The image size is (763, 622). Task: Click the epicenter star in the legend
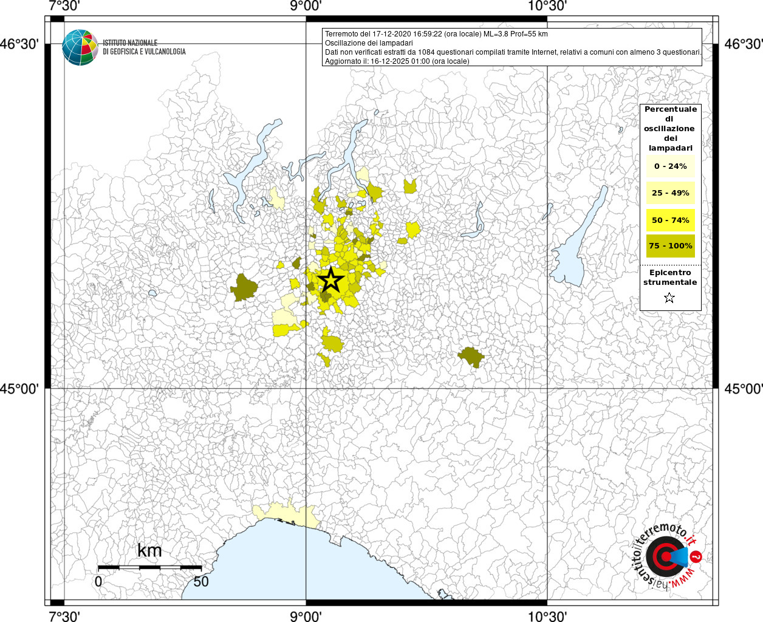point(669,298)
